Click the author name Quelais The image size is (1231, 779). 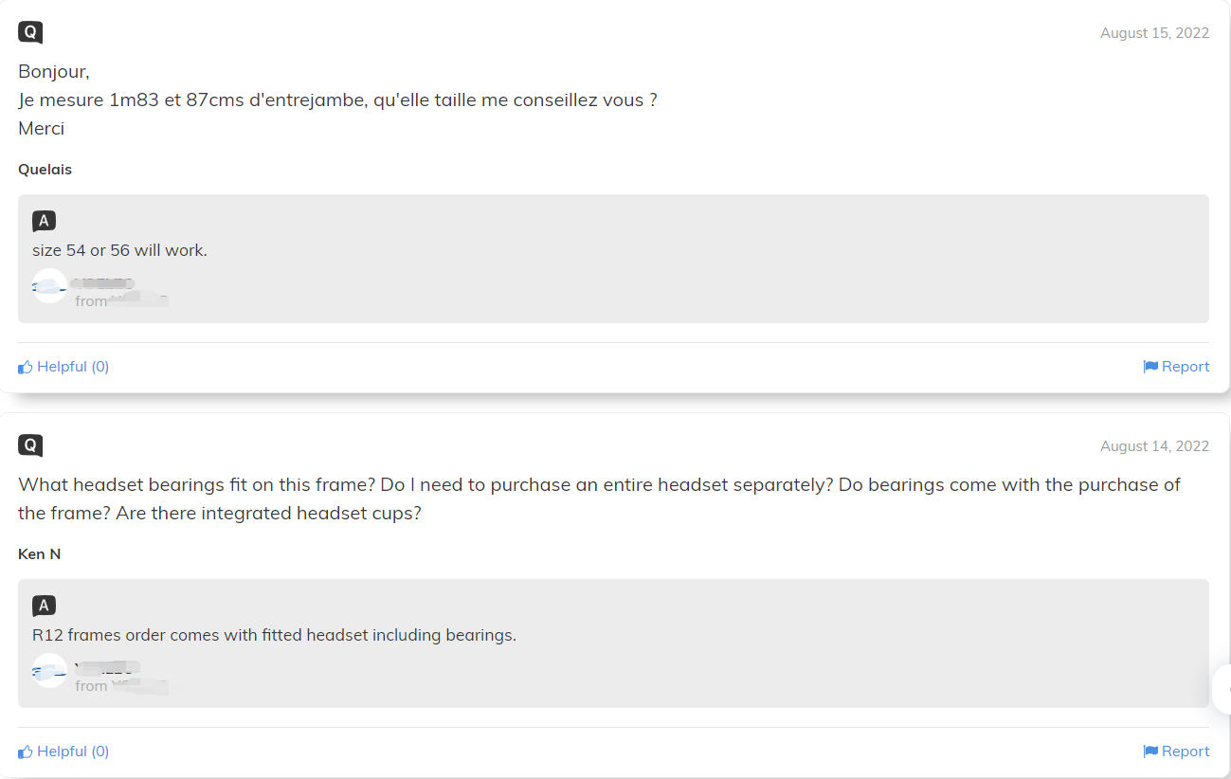pyautogui.click(x=45, y=170)
